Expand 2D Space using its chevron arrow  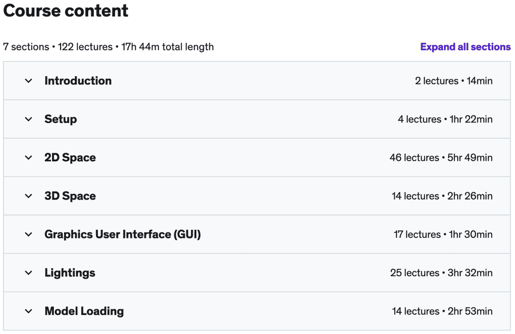[29, 158]
